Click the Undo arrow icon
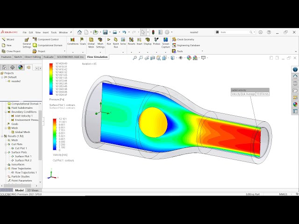Image resolution: width=299 pixels, height=224 pixels. [124, 32]
